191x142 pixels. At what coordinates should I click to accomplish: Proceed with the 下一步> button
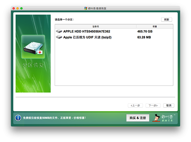(153, 105)
